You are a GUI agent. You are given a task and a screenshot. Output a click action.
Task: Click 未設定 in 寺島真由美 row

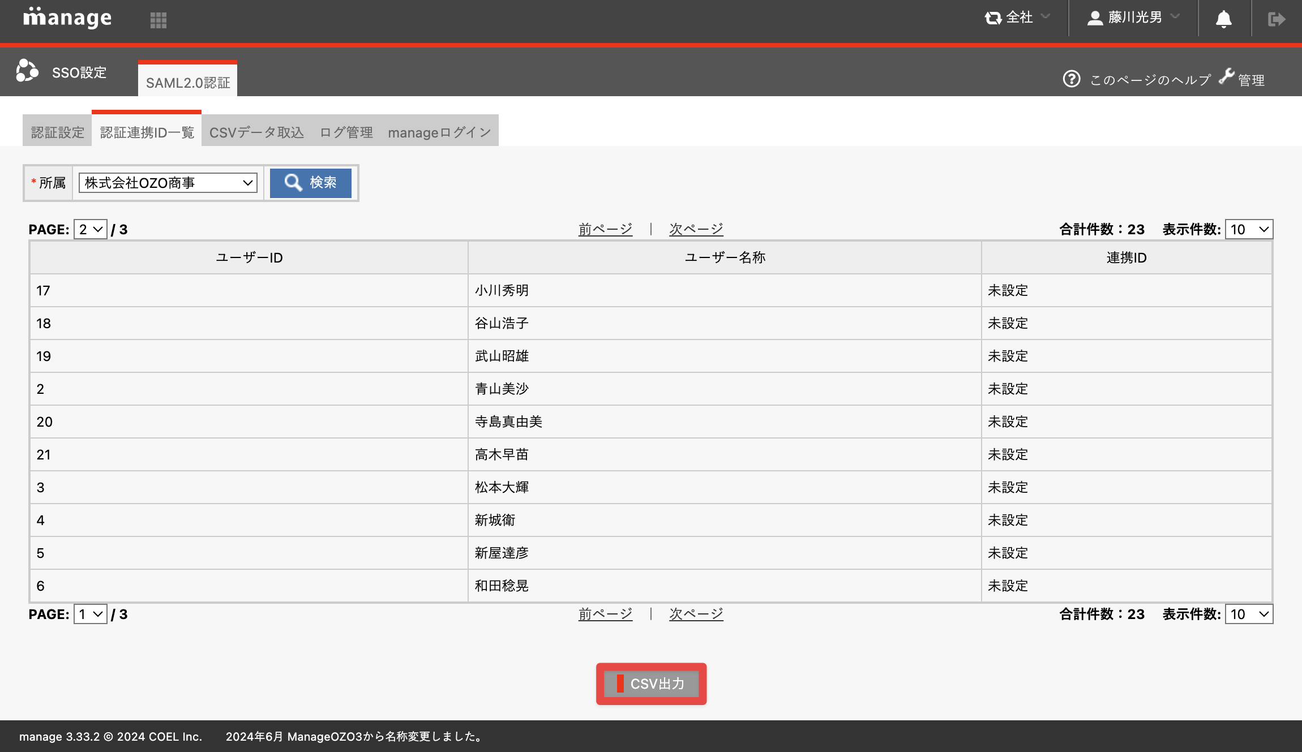[1008, 422]
